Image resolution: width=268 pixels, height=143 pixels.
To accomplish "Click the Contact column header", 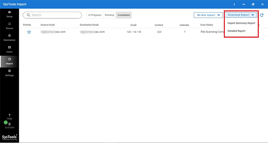I will point(159,25).
